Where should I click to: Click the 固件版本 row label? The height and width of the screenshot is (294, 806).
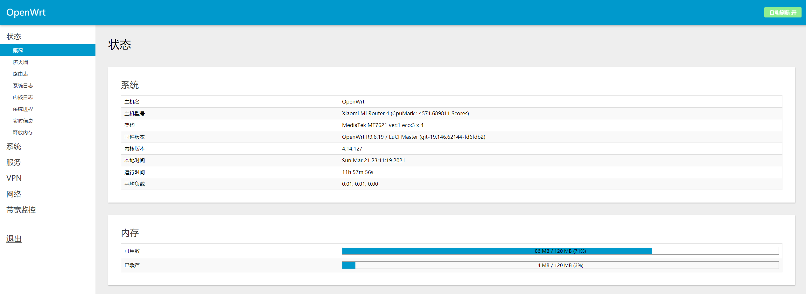point(135,137)
